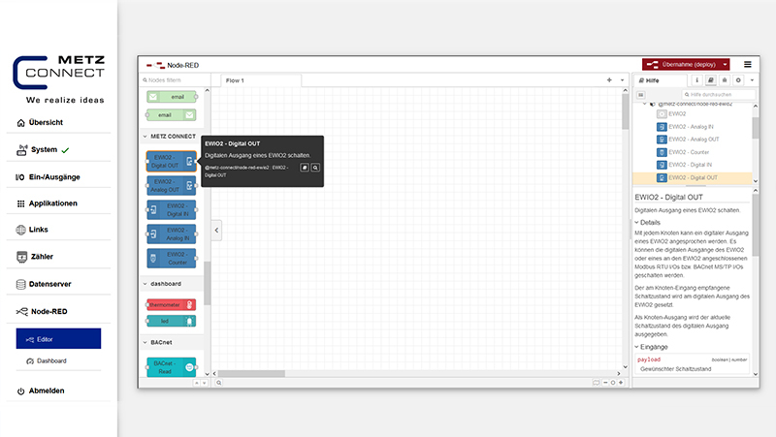Click the Abmelden logout link
Image resolution: width=776 pixels, height=437 pixels.
click(47, 390)
